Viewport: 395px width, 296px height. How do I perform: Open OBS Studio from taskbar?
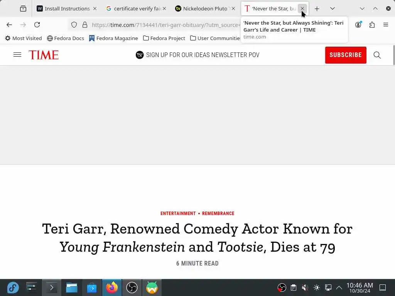pyautogui.click(x=132, y=288)
